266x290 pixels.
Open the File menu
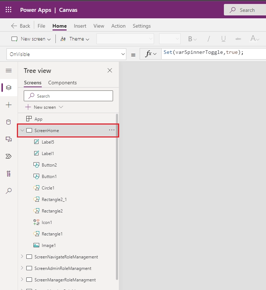click(x=41, y=26)
